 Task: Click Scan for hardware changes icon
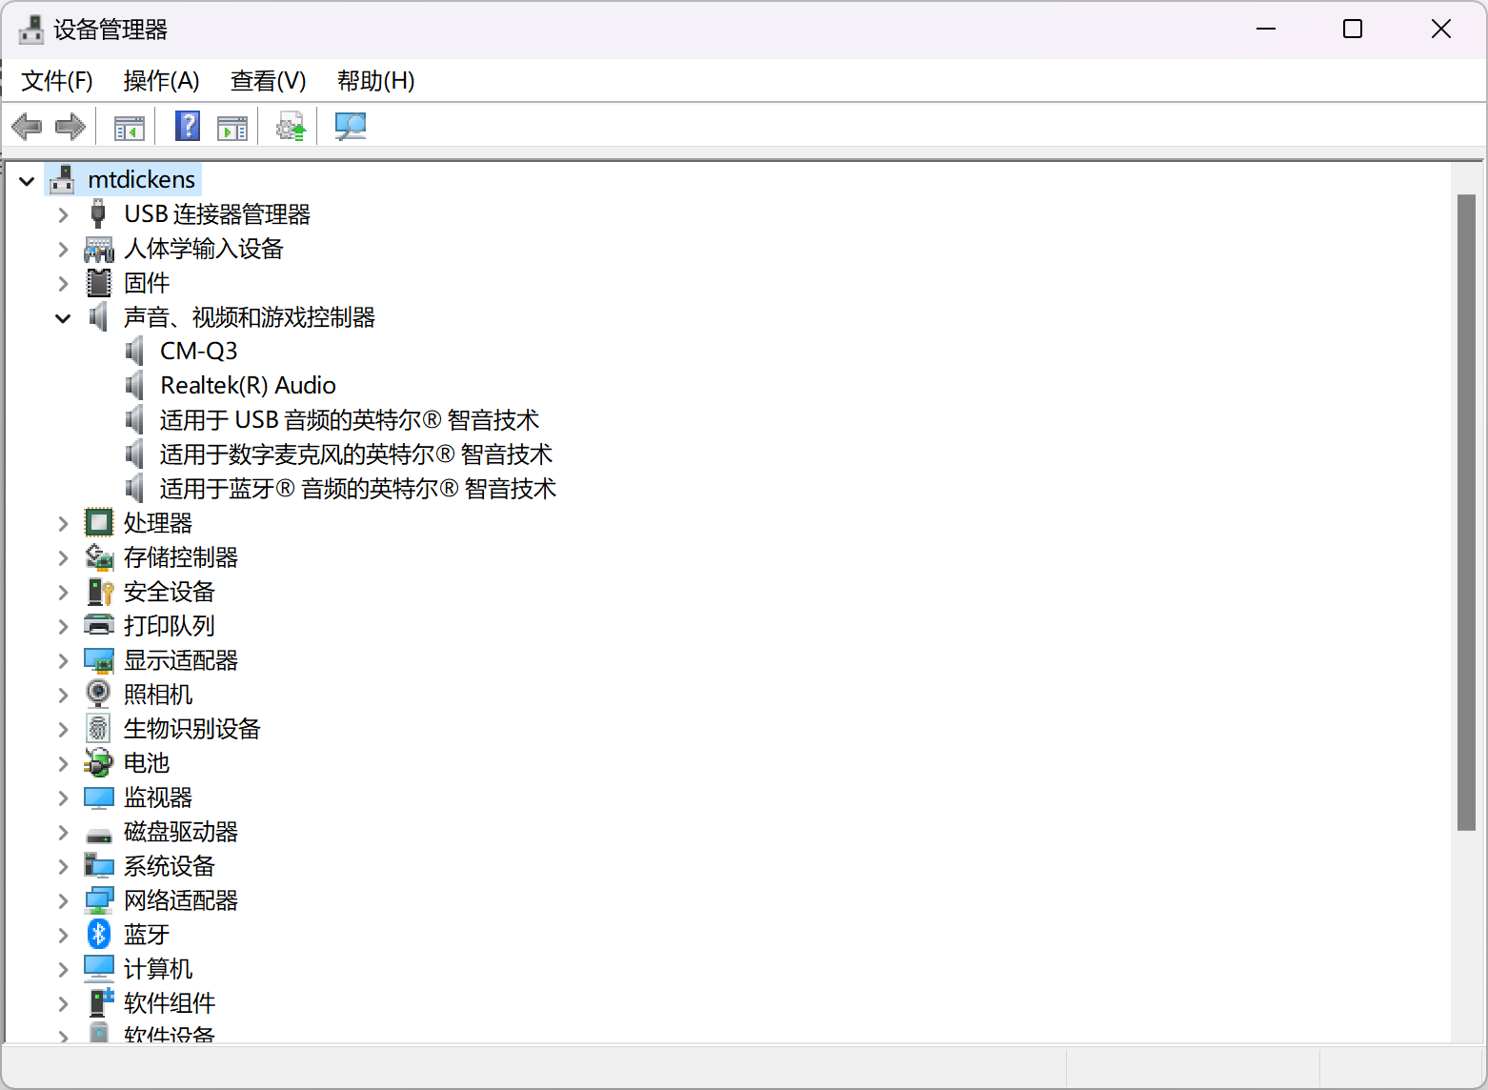tap(350, 127)
